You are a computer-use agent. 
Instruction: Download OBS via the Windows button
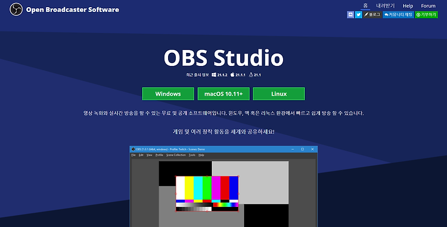(168, 94)
